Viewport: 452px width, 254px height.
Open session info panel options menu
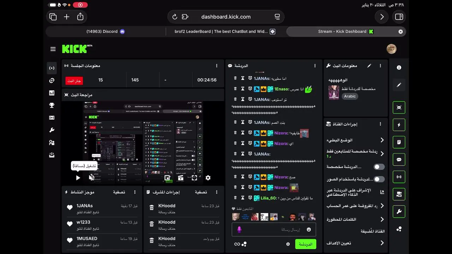coord(216,66)
